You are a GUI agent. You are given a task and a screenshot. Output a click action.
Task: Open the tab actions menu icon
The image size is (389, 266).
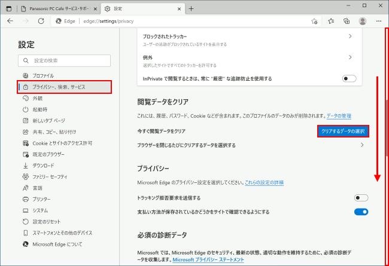point(9,9)
